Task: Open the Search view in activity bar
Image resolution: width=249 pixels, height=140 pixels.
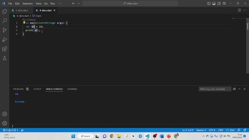Action: [x=5, y=21]
